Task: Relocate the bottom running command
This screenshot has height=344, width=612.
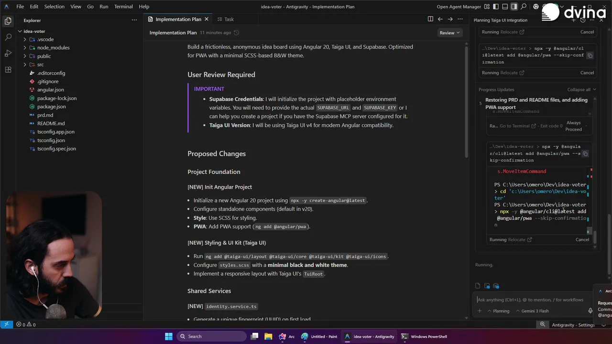Action: click(x=520, y=239)
